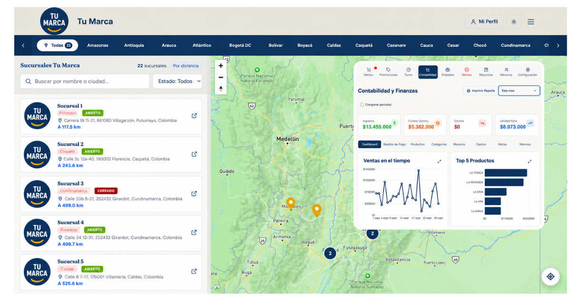Switch to Medios de Pago tab
This screenshot has height=301, width=581.
point(394,144)
